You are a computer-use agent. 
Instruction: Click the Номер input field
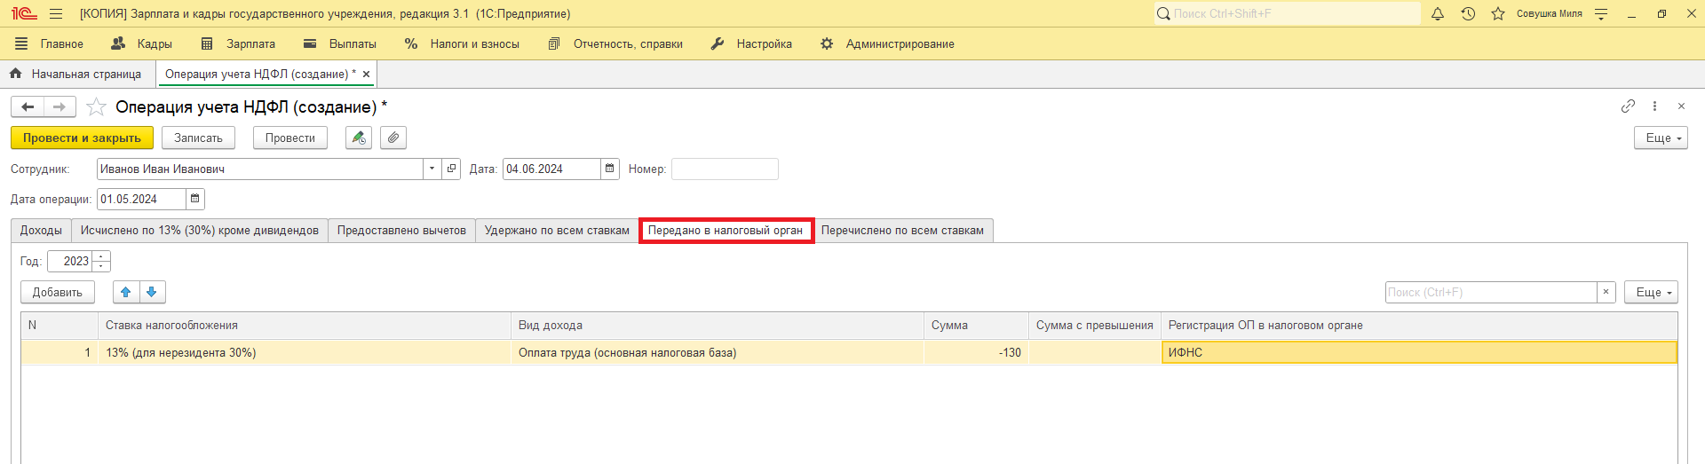pyautogui.click(x=725, y=169)
